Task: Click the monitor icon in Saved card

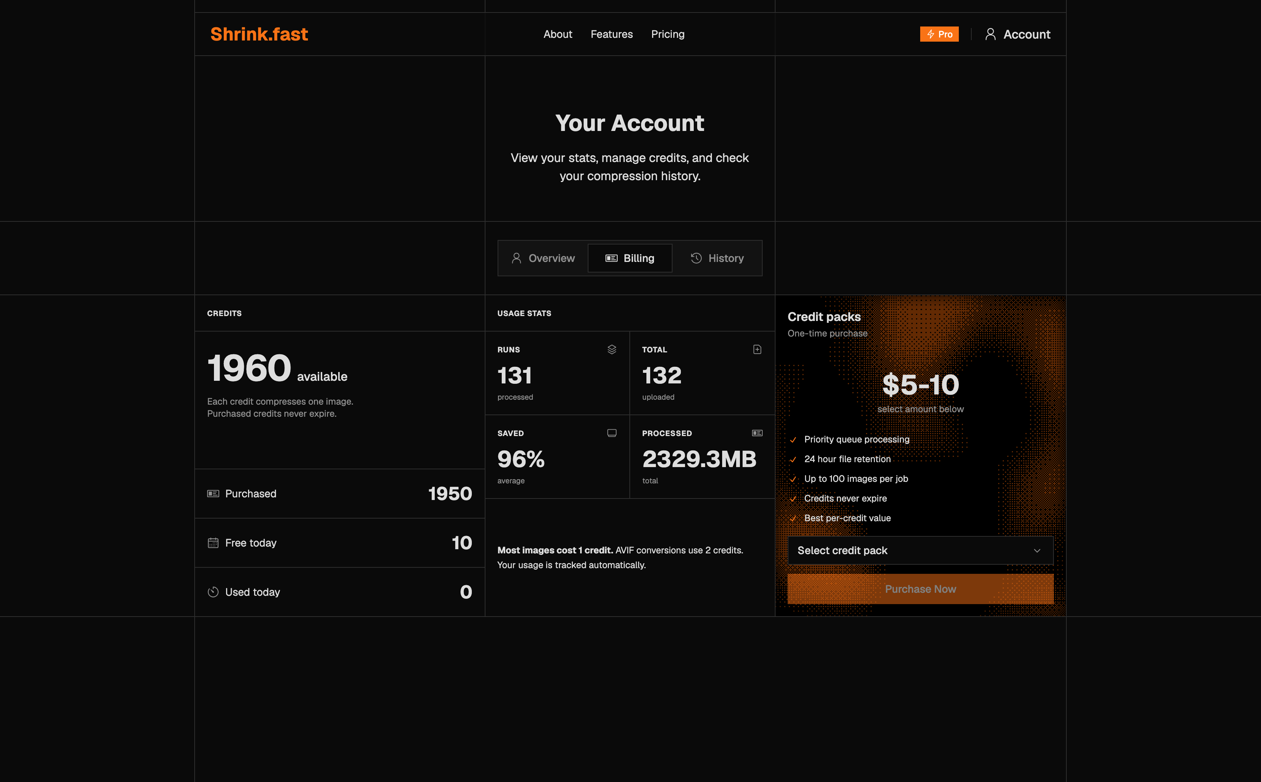Action: (x=612, y=433)
